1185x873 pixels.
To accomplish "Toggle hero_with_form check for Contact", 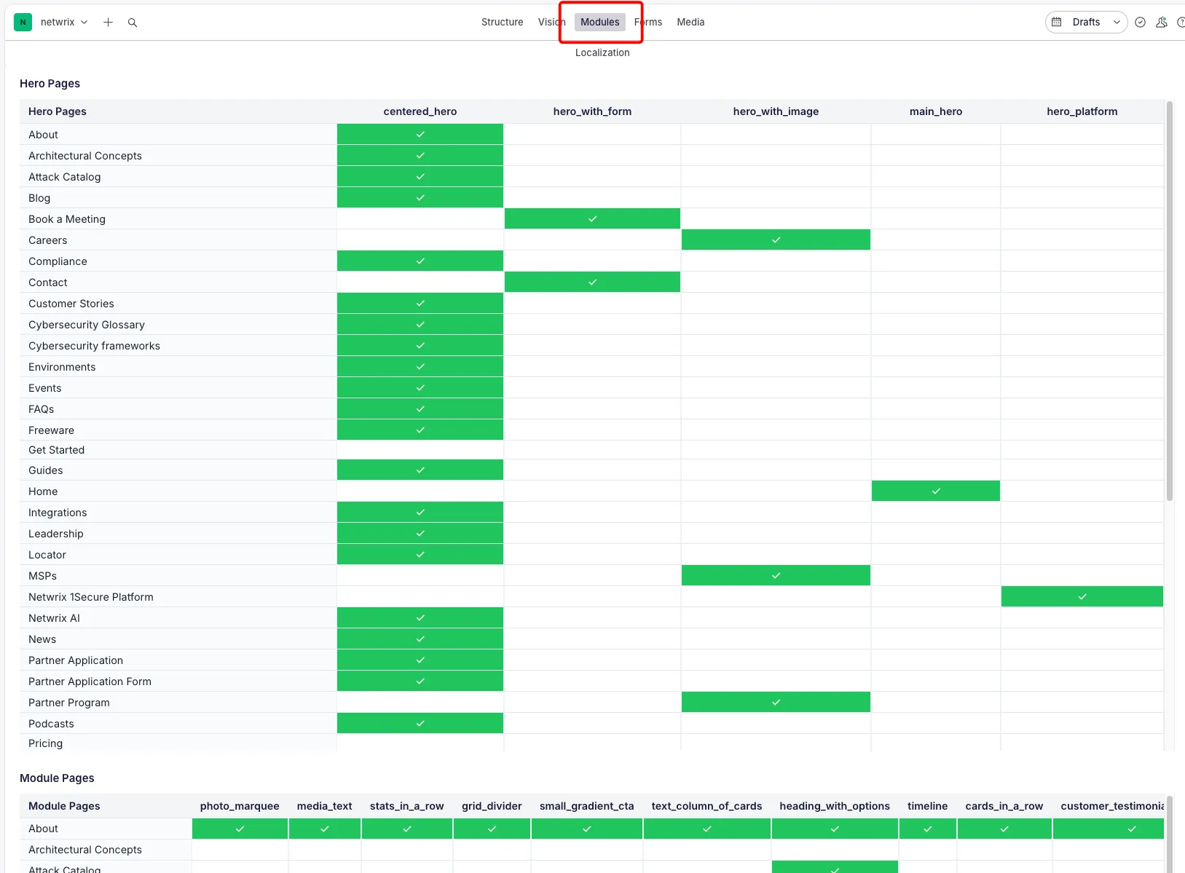I will pyautogui.click(x=592, y=282).
